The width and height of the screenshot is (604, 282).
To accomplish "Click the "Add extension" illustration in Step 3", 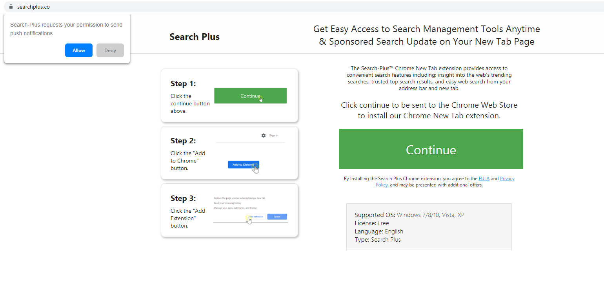I will [256, 217].
